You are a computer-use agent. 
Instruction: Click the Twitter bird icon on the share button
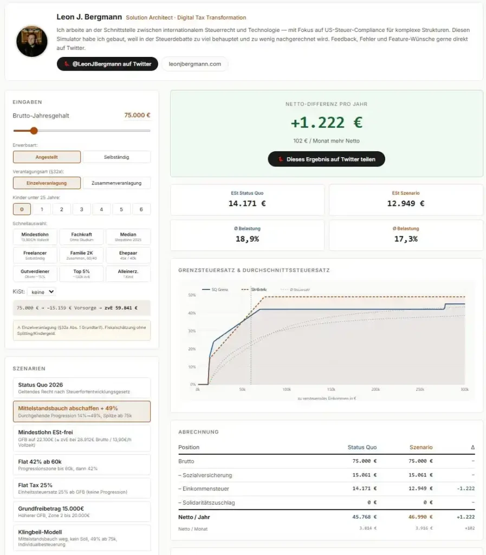point(281,159)
